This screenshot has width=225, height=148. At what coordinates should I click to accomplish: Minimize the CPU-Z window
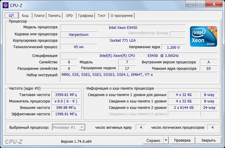point(191,4)
